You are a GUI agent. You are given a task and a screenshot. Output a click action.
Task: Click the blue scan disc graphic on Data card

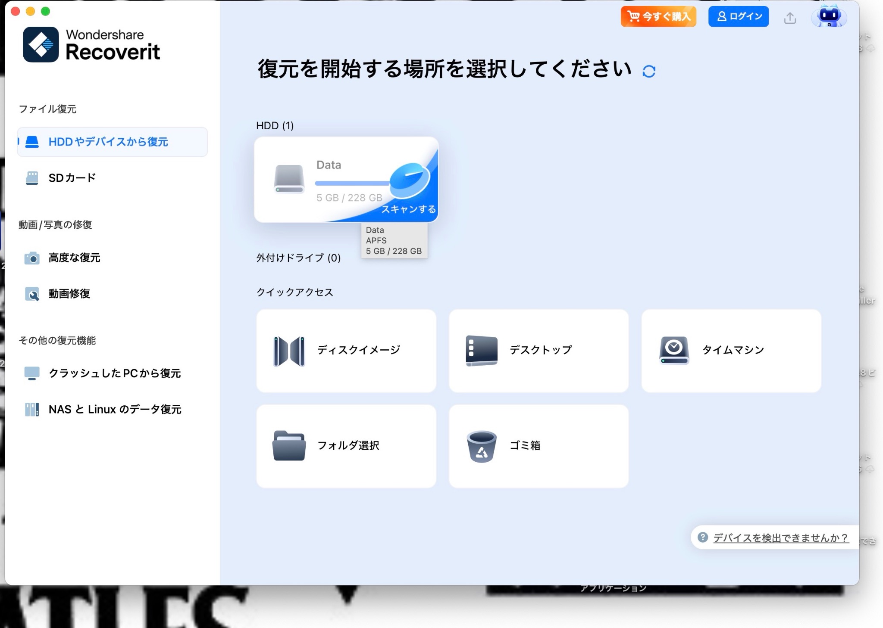[410, 180]
